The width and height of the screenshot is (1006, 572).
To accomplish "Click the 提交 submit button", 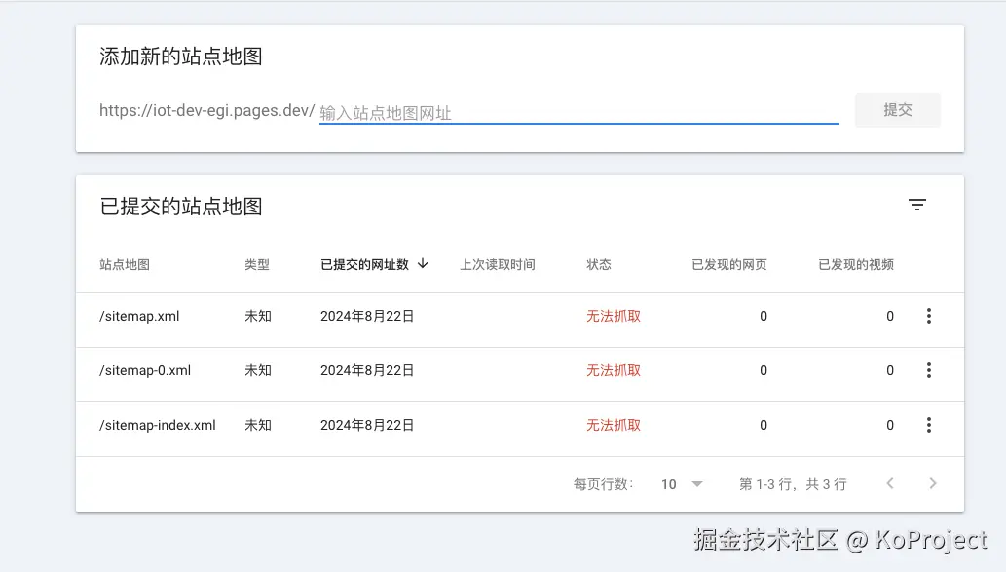I will pos(898,110).
